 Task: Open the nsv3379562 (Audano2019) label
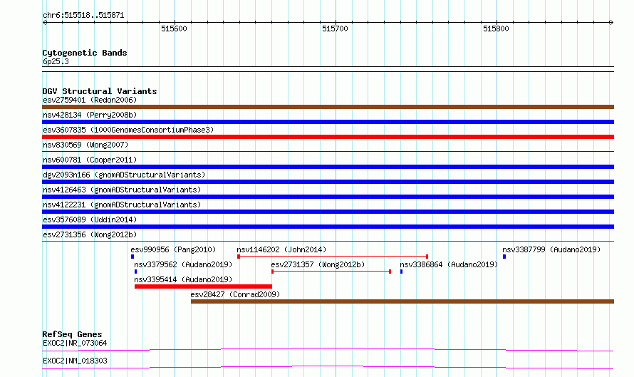coord(183,264)
